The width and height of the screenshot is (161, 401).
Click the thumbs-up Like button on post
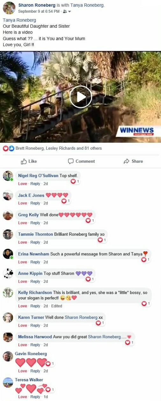click(x=29, y=161)
